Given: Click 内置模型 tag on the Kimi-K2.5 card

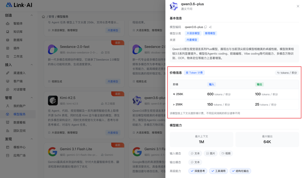Looking at the screenshot, I should pos(113,133).
